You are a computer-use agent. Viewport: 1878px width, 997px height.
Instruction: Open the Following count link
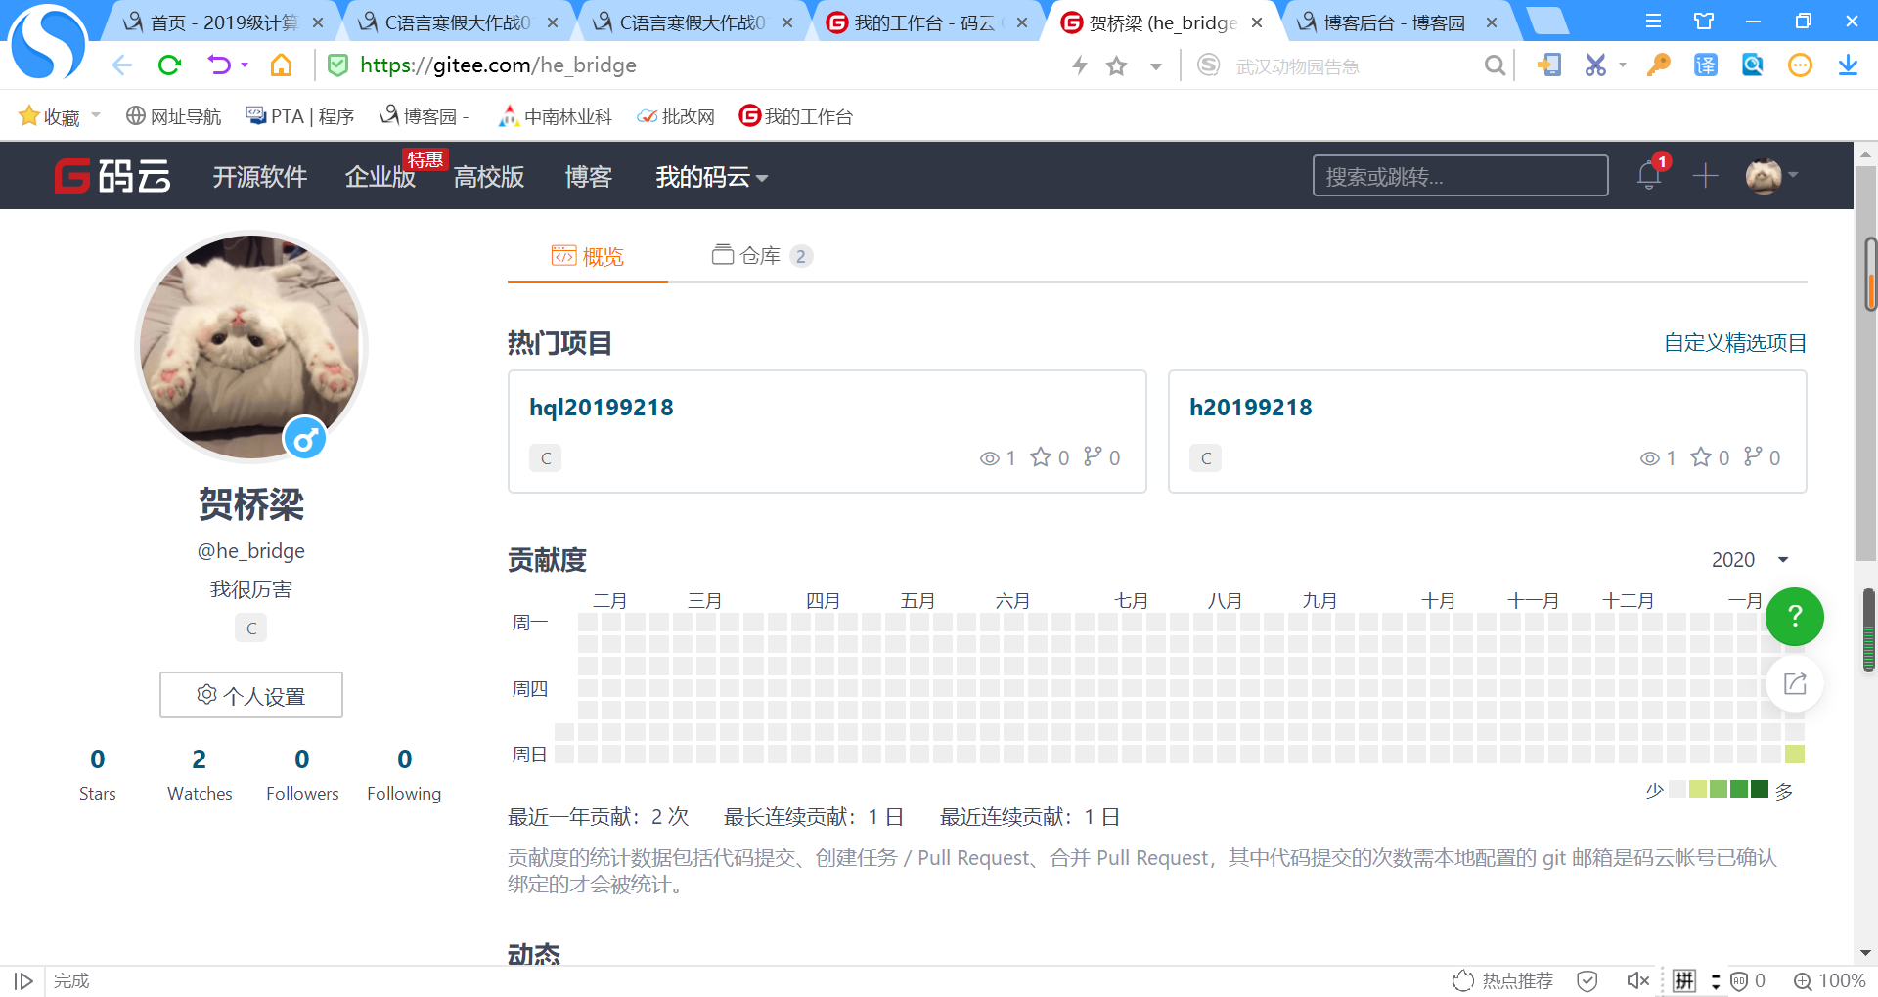[404, 774]
